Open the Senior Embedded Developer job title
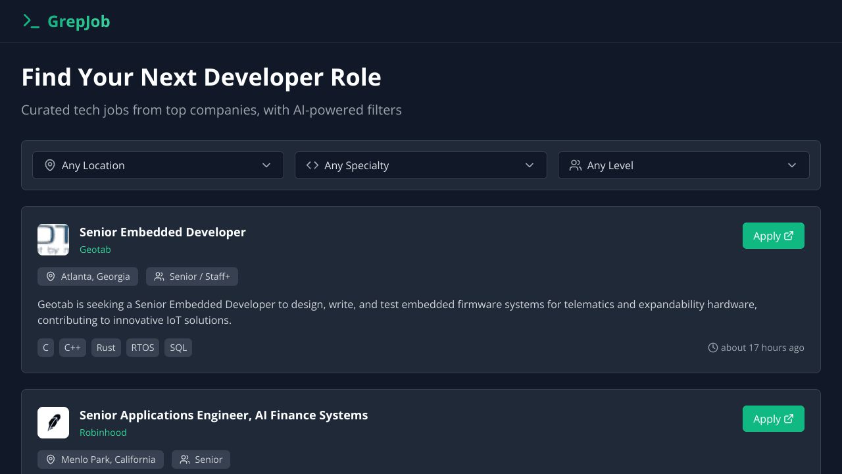Viewport: 842px width, 474px height. [x=162, y=232]
